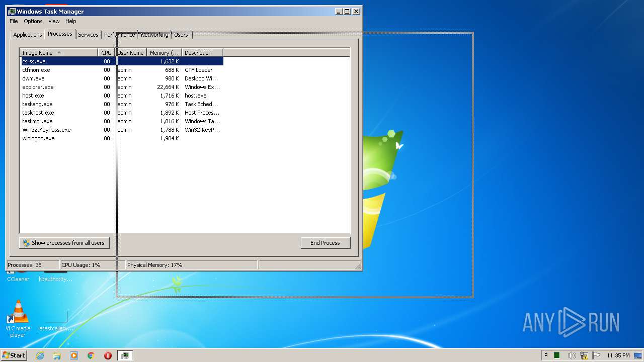The image size is (644, 362).
Task: Select host.exe process row
Action: (121, 96)
